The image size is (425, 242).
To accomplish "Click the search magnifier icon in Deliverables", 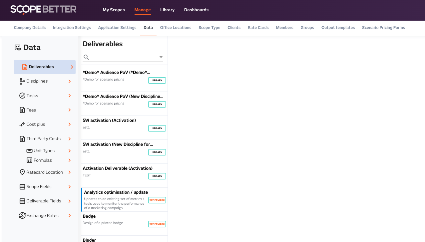I will 86,57.
